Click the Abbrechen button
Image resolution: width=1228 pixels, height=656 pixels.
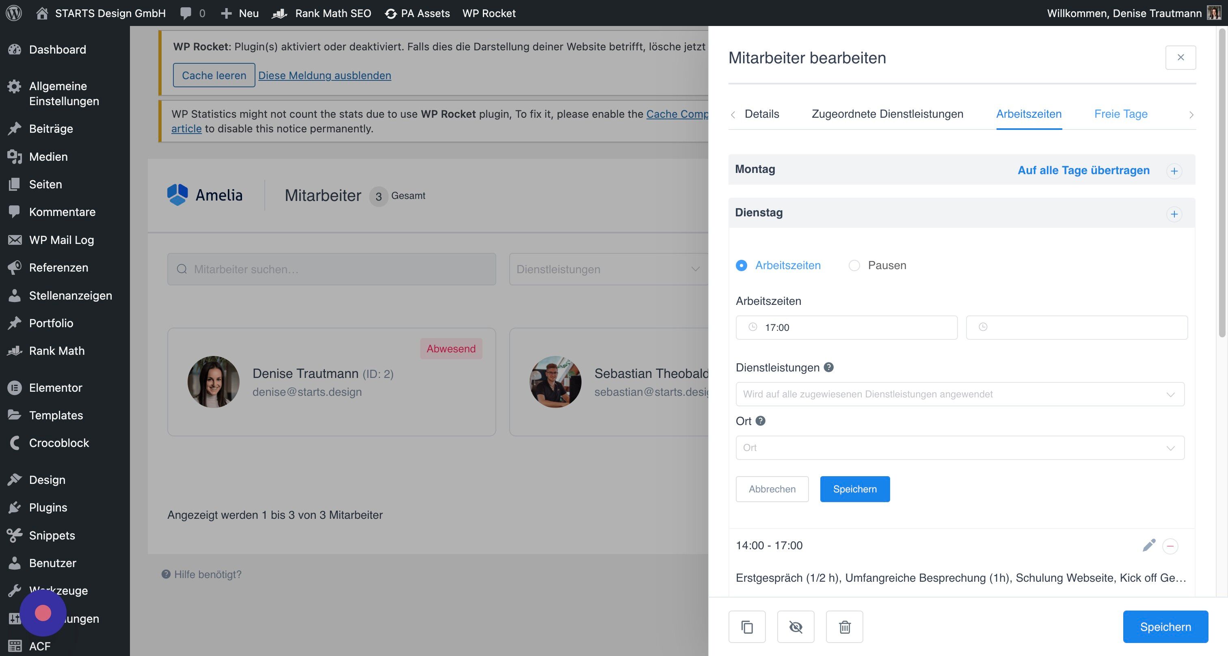(x=772, y=489)
